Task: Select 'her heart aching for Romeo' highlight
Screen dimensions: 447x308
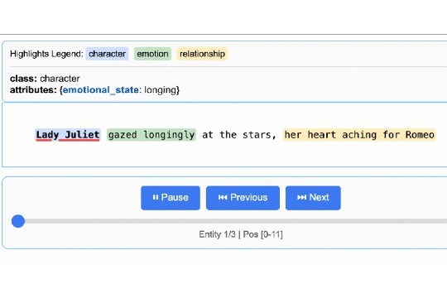Action: pyautogui.click(x=359, y=135)
